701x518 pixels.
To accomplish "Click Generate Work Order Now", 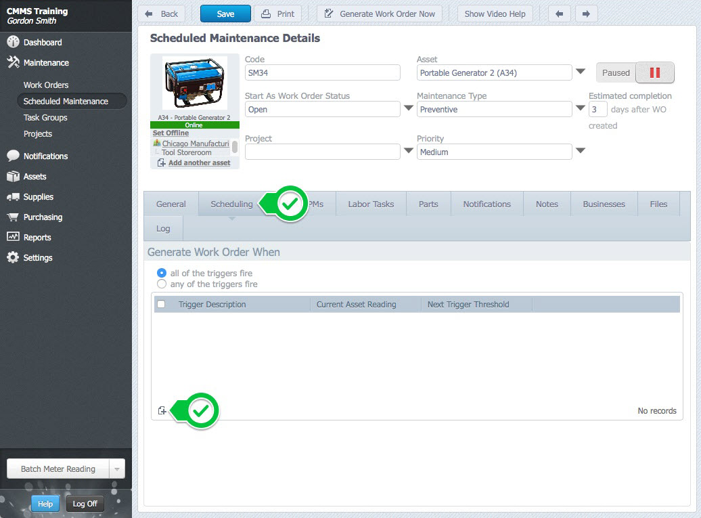I will click(379, 14).
